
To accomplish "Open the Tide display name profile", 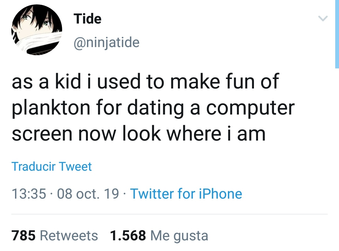I will pyautogui.click(x=88, y=19).
